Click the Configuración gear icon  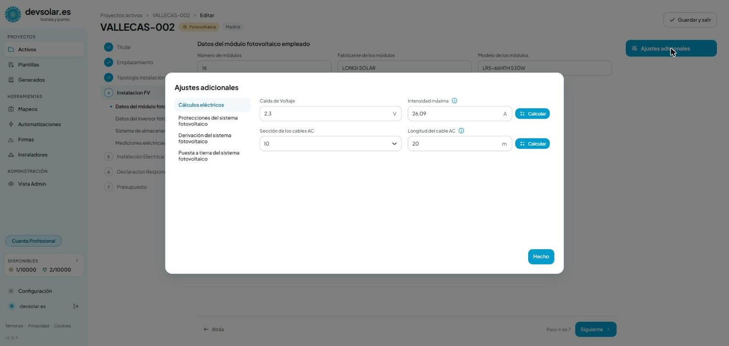11,291
